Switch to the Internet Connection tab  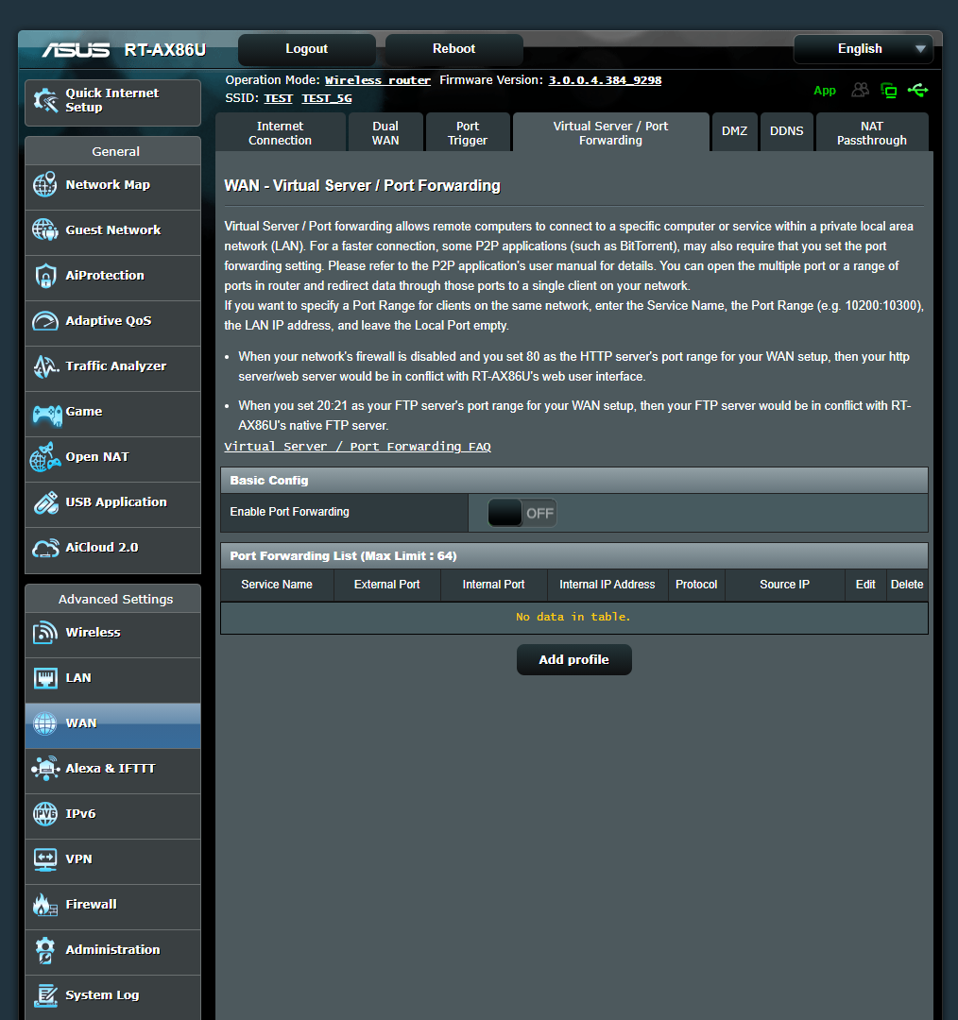[280, 133]
